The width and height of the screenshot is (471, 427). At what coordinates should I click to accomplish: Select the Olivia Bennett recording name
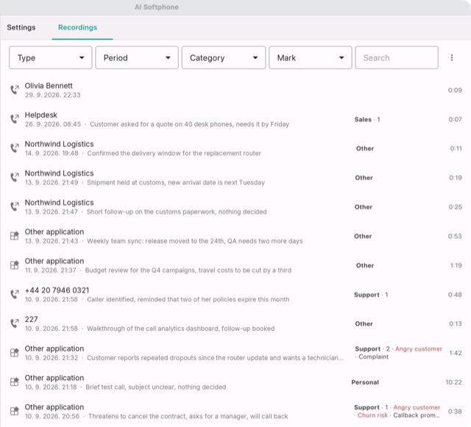point(49,86)
